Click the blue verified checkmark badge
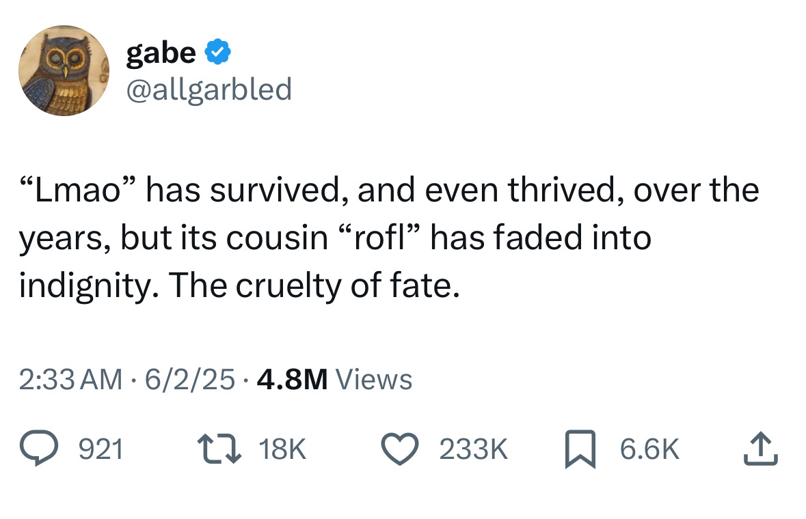This screenshot has width=806, height=519. click(217, 53)
